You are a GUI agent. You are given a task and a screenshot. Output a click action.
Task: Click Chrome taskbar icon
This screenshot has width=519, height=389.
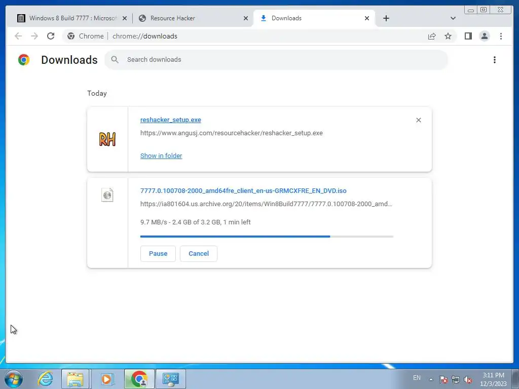tap(139, 379)
